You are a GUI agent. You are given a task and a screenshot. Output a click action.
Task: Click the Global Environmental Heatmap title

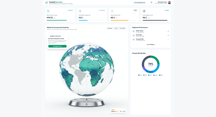click(58, 27)
